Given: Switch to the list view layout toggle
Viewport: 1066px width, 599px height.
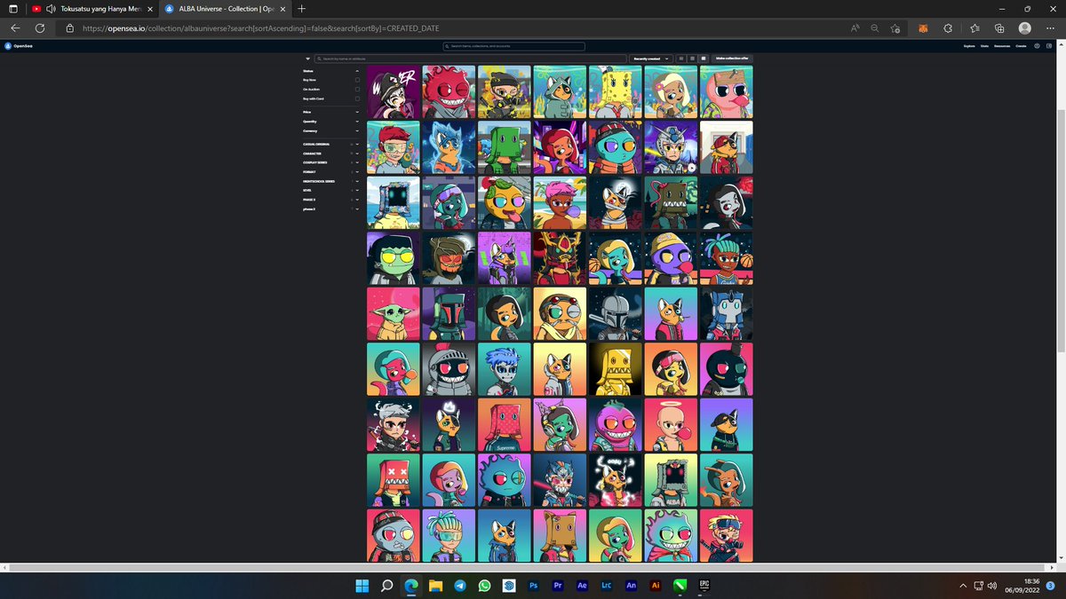Looking at the screenshot, I should [681, 59].
